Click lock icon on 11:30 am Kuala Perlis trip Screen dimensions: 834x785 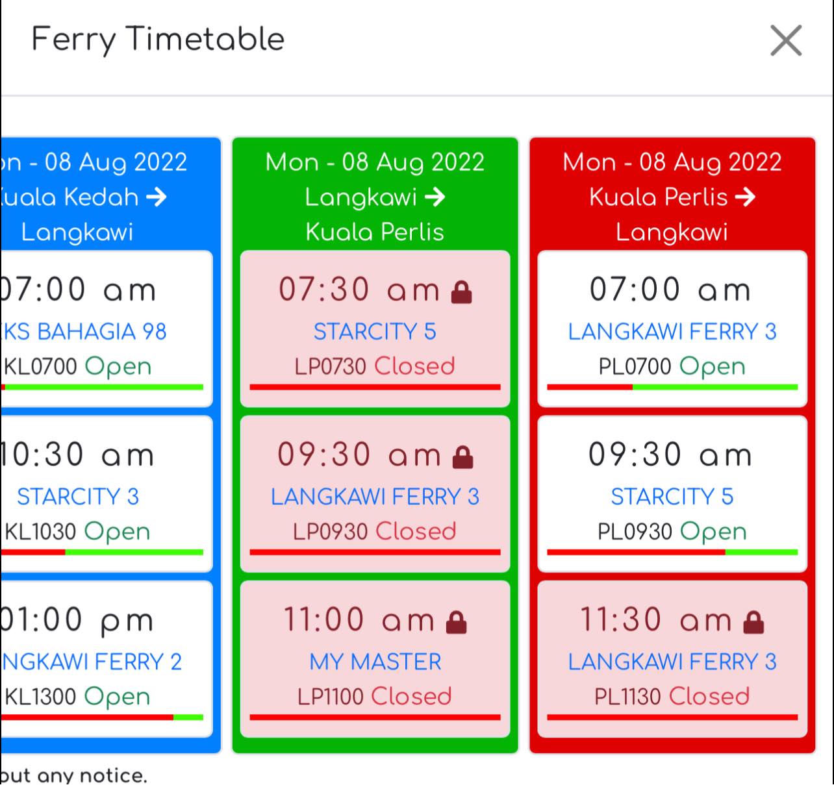coord(753,622)
